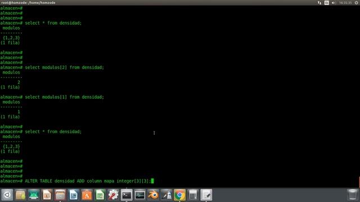Open the pen and ink bottle app

[166, 195]
